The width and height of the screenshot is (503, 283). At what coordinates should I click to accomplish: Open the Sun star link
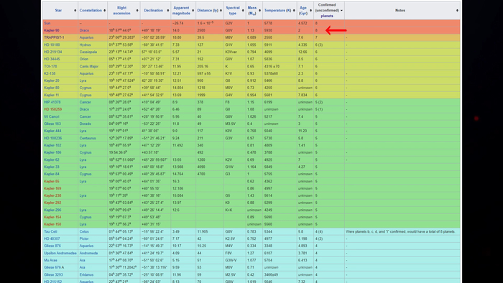[47, 24]
